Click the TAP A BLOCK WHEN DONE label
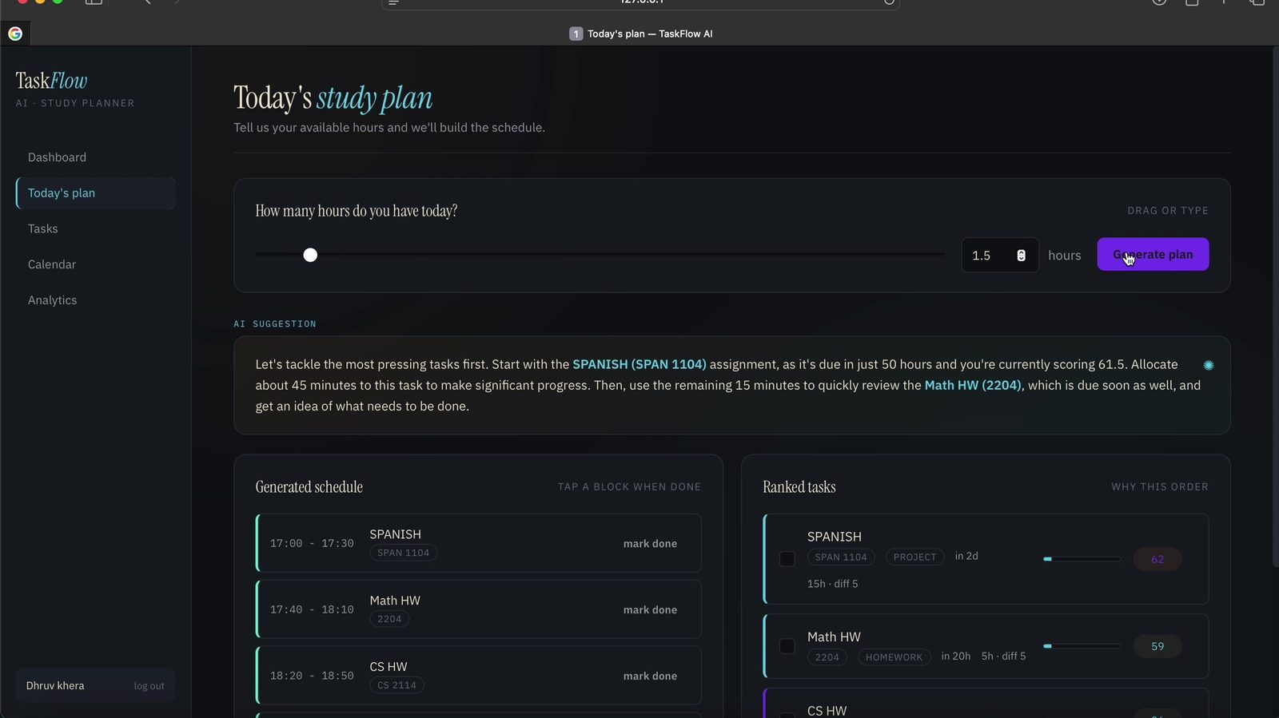Viewport: 1279px width, 718px height. (x=629, y=486)
